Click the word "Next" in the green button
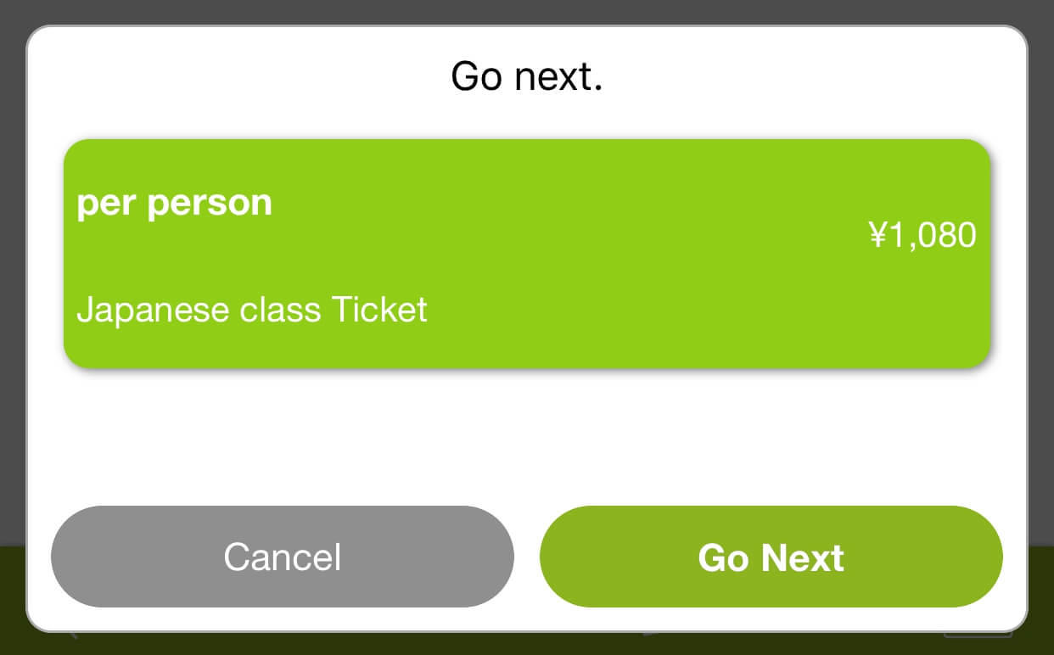 click(802, 558)
